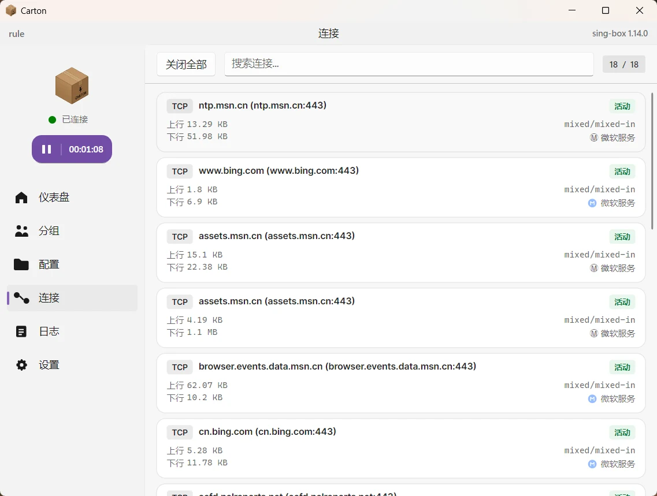Open the log document icon
The height and width of the screenshot is (496, 657).
pos(21,331)
